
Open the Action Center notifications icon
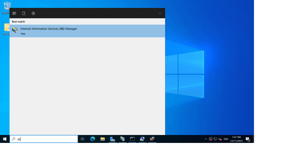click(x=248, y=139)
